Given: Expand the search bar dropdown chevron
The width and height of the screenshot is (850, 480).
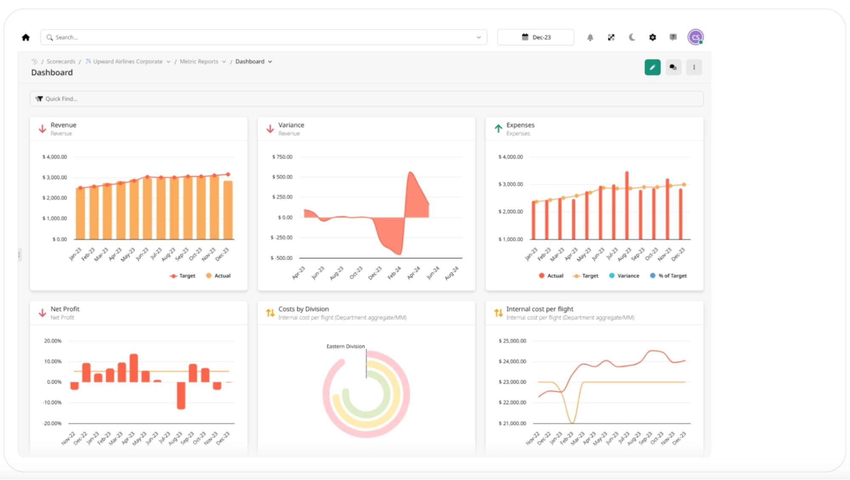Looking at the screenshot, I should click(x=478, y=37).
